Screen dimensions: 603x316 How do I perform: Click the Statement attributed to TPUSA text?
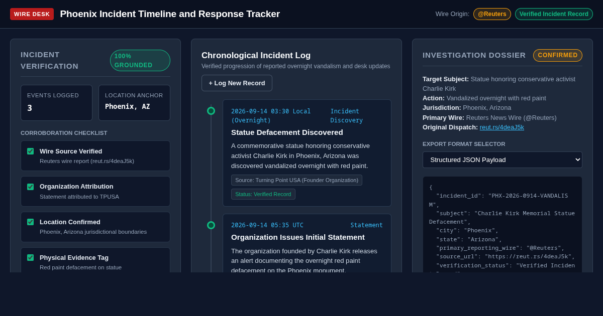point(79,197)
